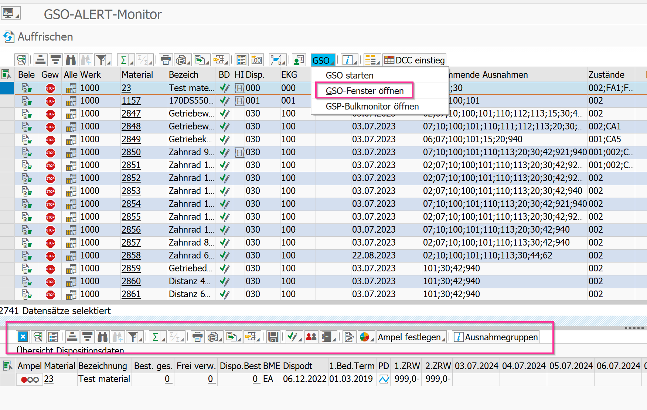Open the pie chart graphic icon in the lower toolbar
The width and height of the screenshot is (647, 410).
364,337
